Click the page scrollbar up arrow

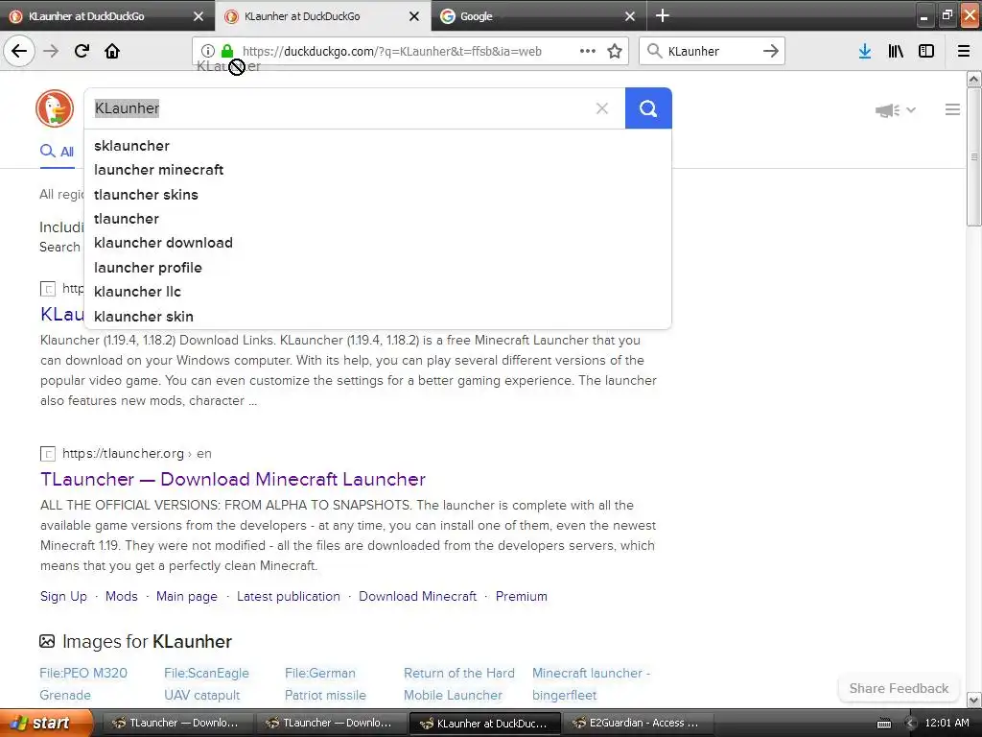[x=974, y=79]
